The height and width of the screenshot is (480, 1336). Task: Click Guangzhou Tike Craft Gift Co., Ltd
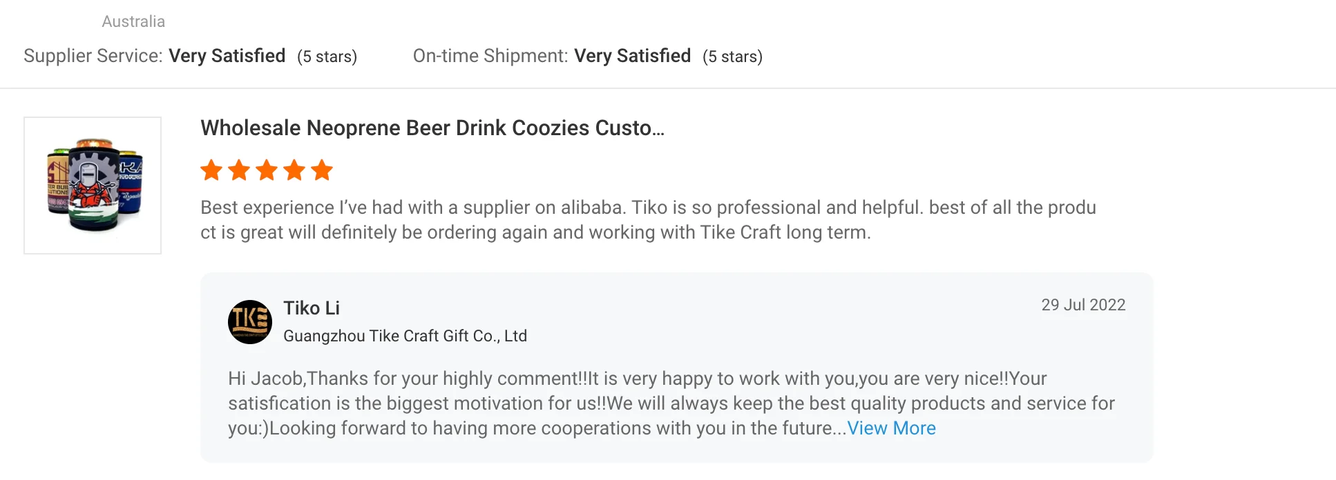click(405, 336)
